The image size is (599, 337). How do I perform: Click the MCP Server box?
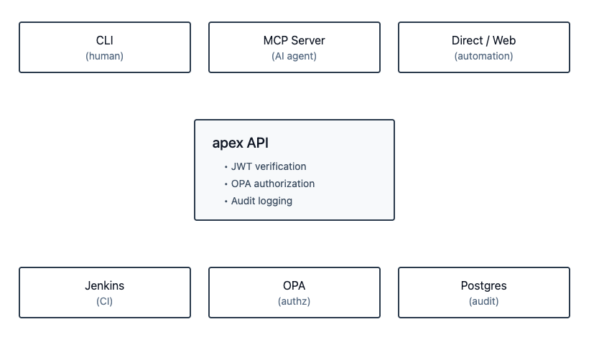[294, 47]
